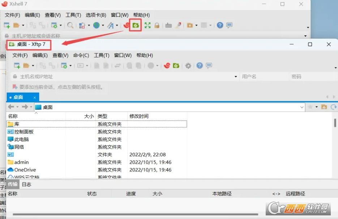Select the 桌面 tab in Xftp

coord(23,97)
